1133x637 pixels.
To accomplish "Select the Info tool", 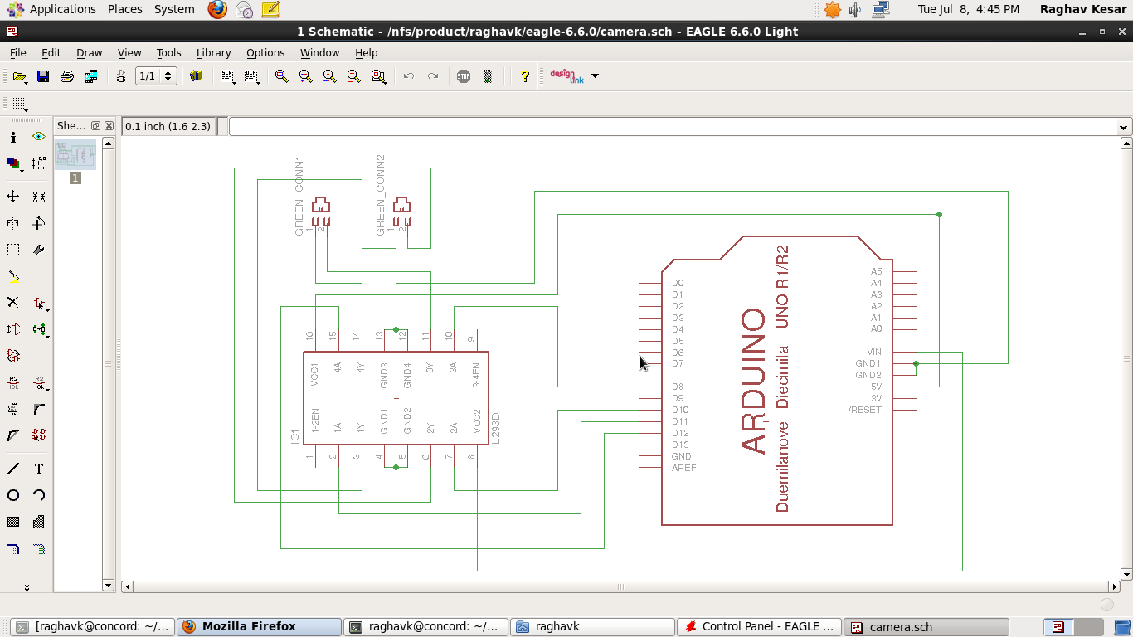I will 13,137.
